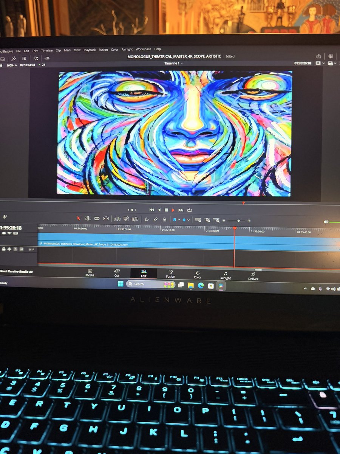Viewport: 340px width, 454px height.
Task: Open the Clip menu
Action: point(58,50)
